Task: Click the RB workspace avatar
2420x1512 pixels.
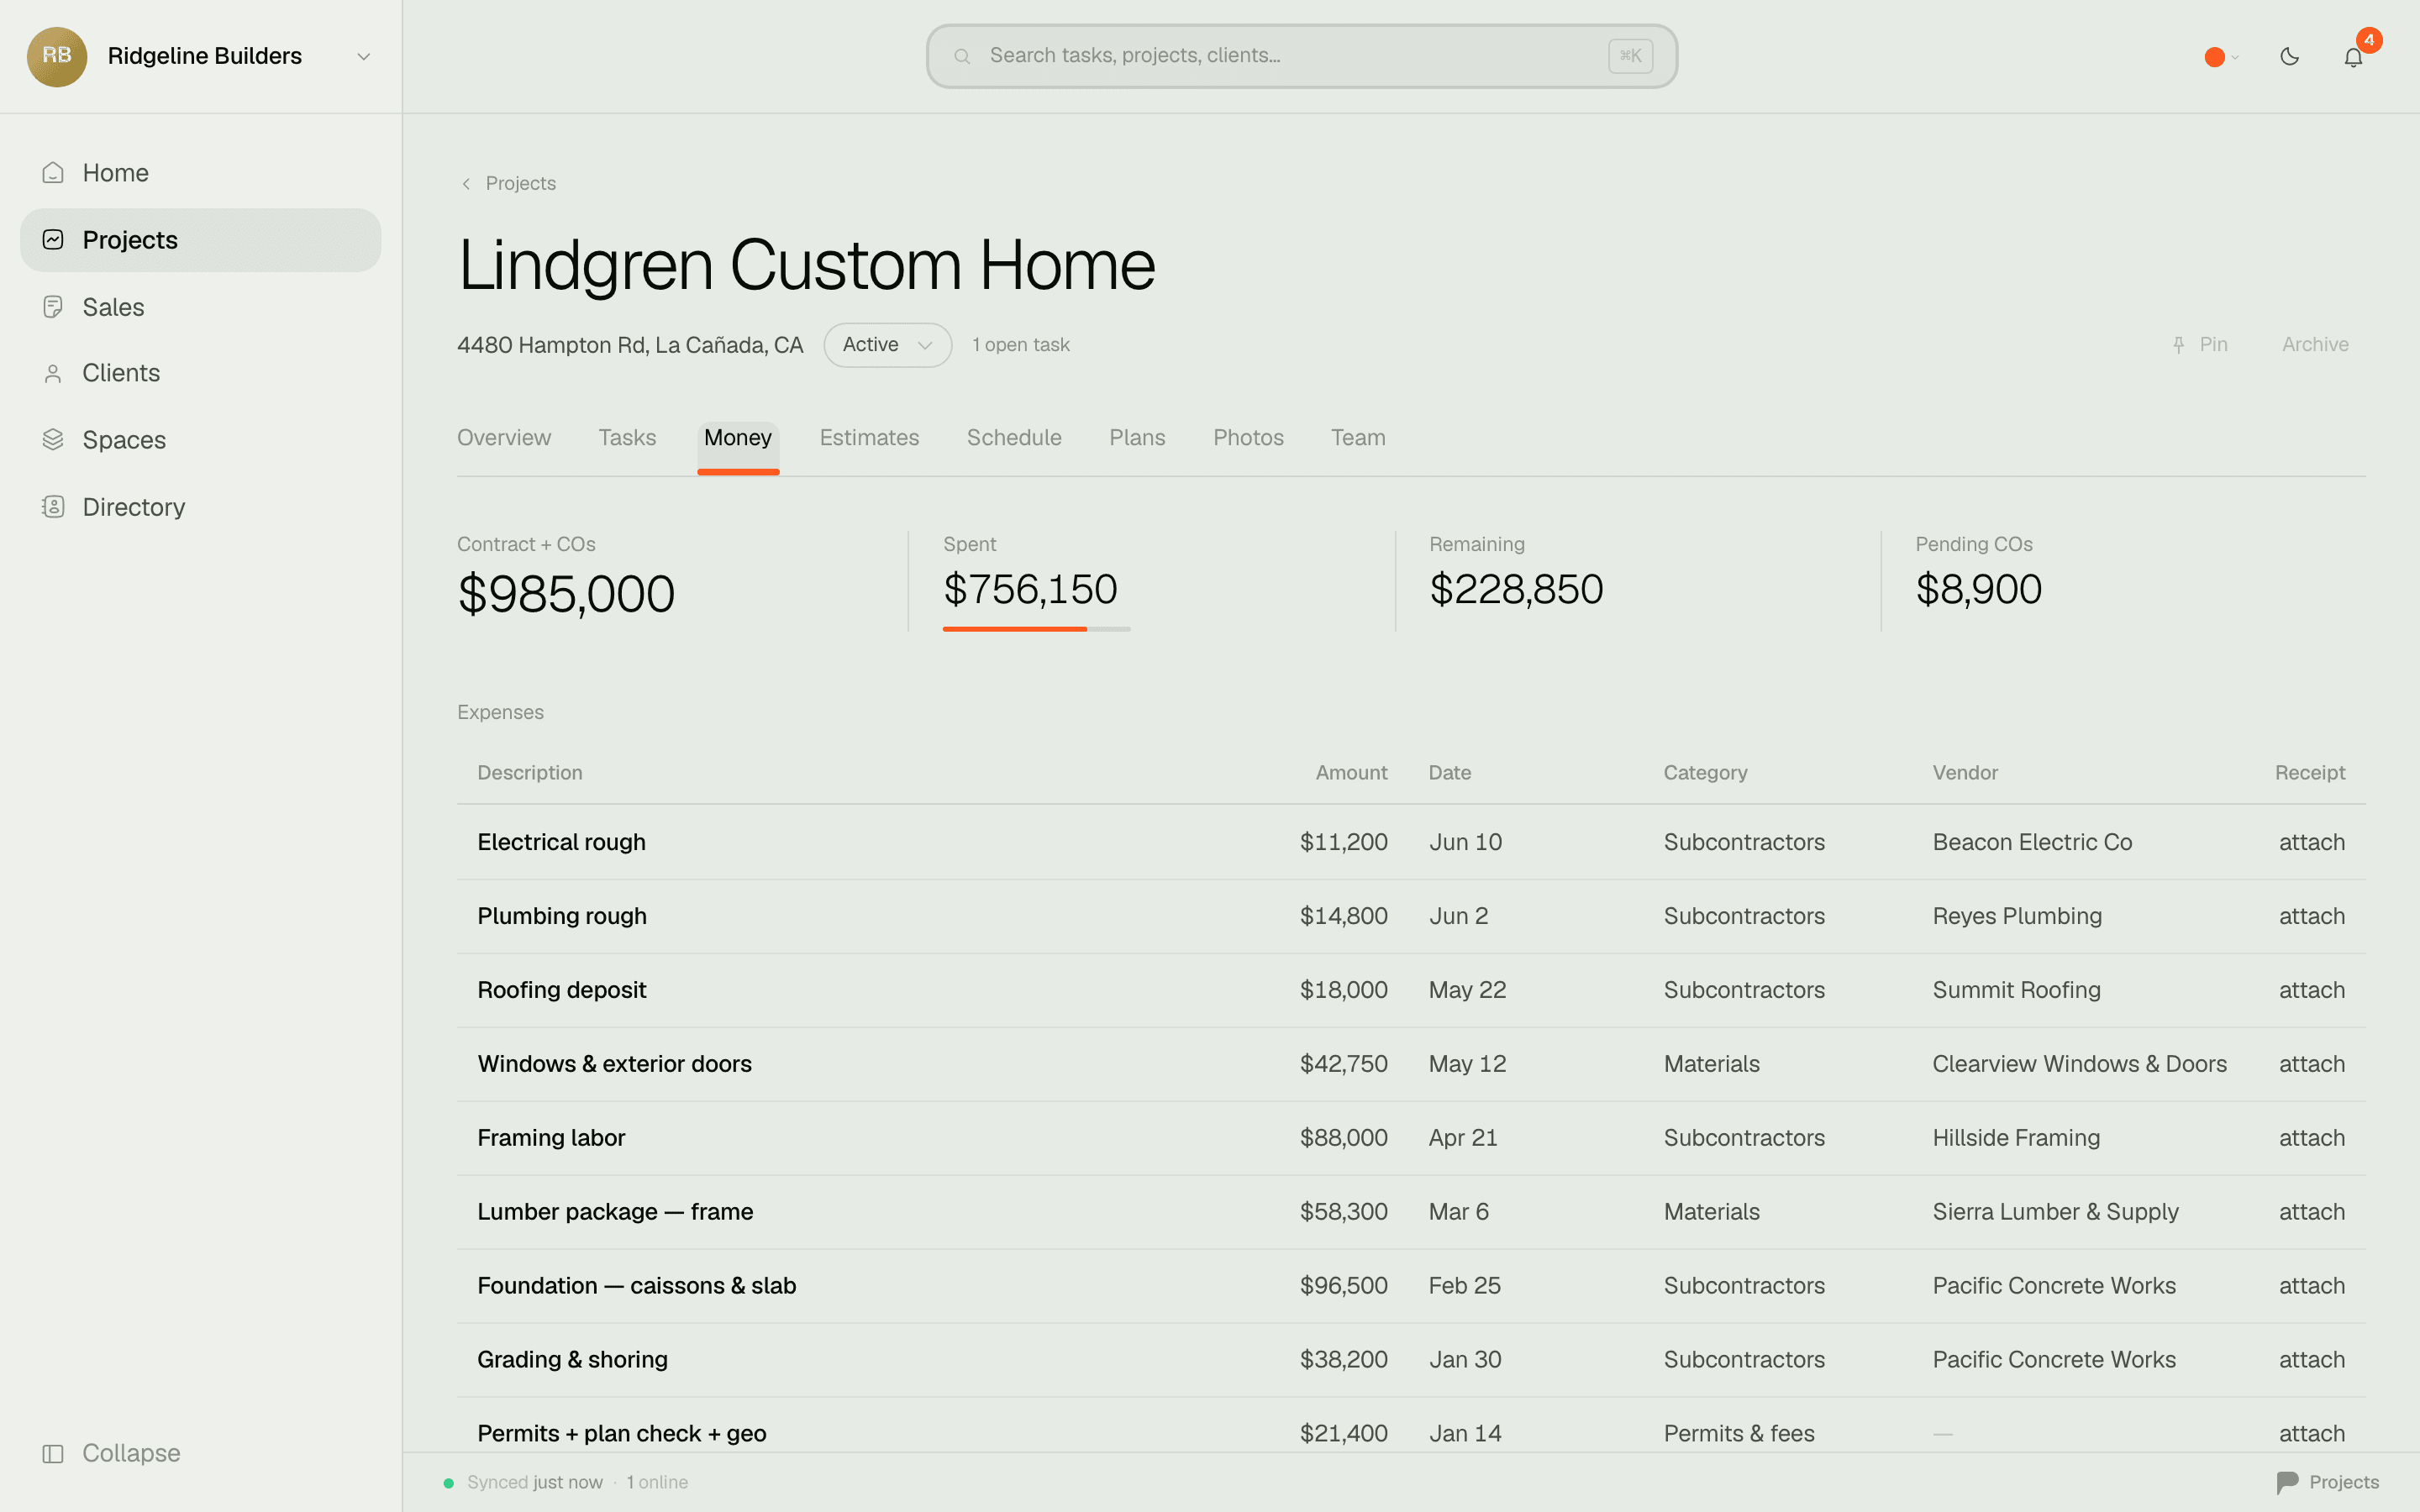Action: pyautogui.click(x=57, y=56)
